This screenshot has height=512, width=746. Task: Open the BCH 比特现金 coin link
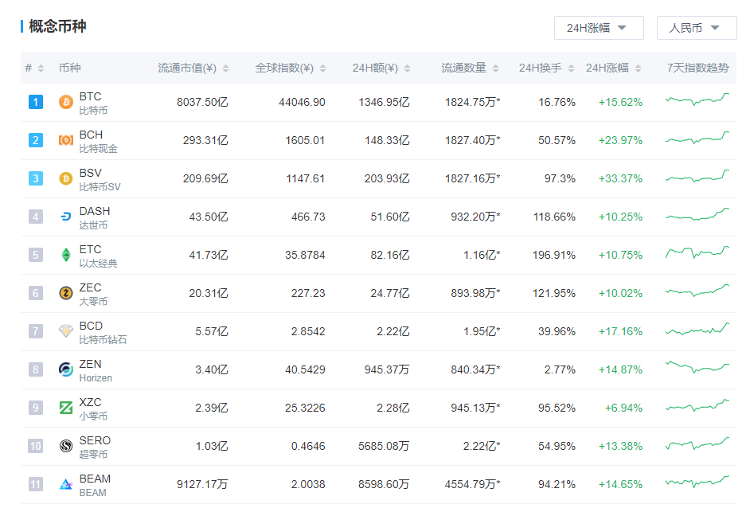(98, 141)
